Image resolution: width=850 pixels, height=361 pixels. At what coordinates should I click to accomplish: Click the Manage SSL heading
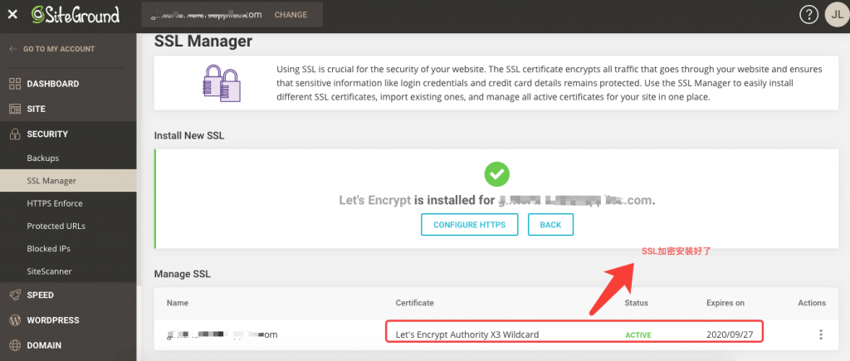tap(182, 274)
